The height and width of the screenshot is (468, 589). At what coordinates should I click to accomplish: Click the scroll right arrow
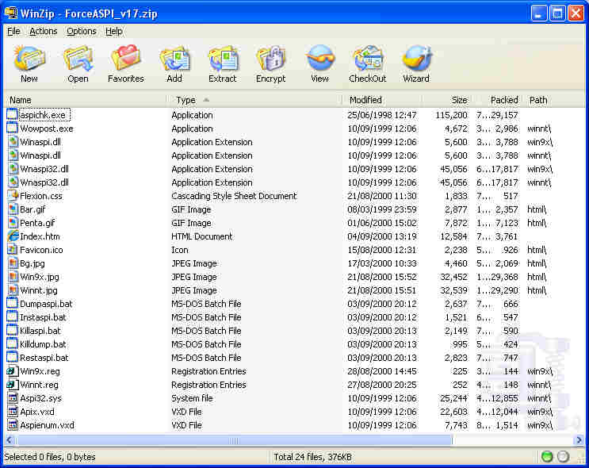579,440
